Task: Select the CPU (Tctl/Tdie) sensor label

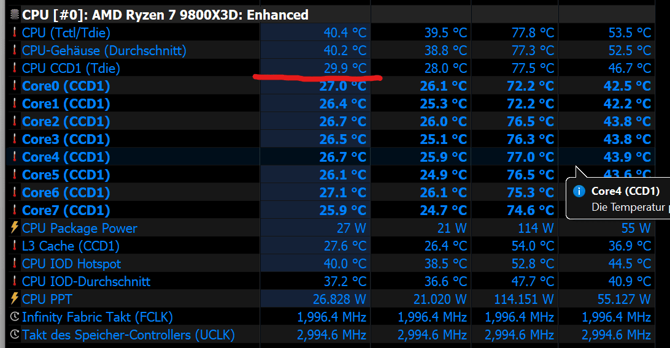Action: click(x=66, y=32)
